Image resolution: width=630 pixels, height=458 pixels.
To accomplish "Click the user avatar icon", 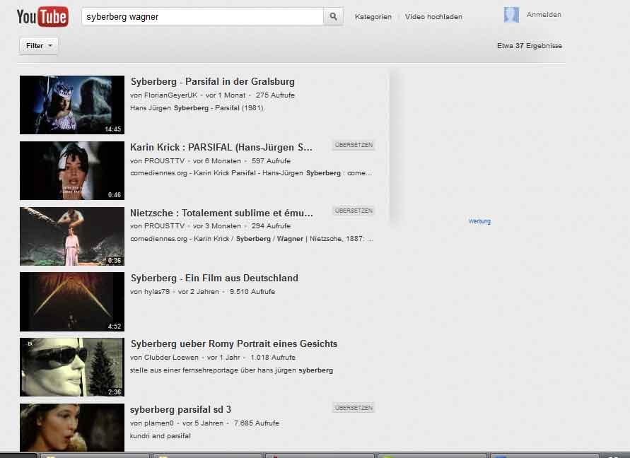I will (x=511, y=15).
